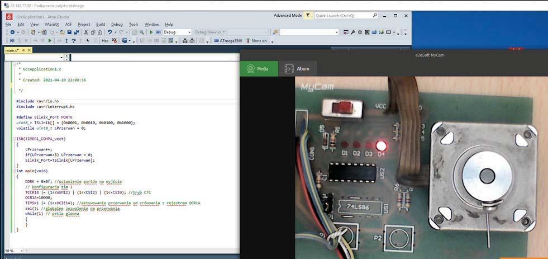548x259 pixels.
Task: Open the Help menu
Action: tap(169, 25)
